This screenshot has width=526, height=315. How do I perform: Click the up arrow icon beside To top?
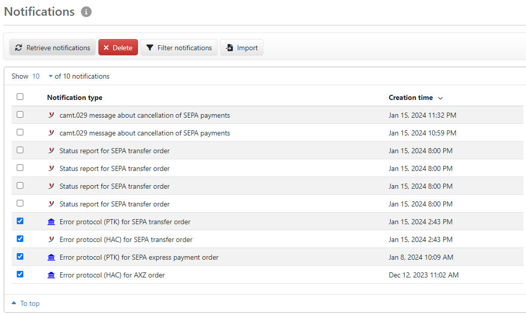[14, 303]
